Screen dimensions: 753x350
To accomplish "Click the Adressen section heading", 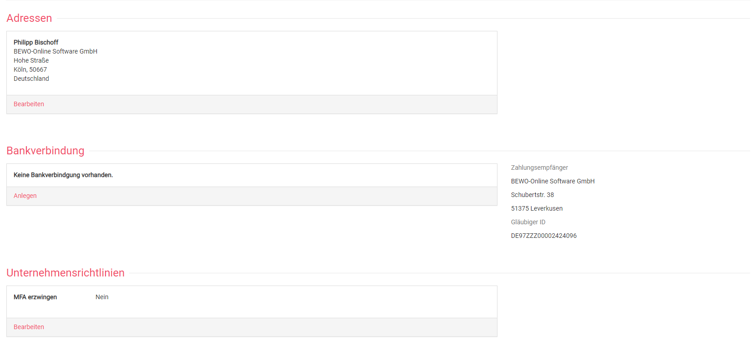I will pyautogui.click(x=29, y=18).
